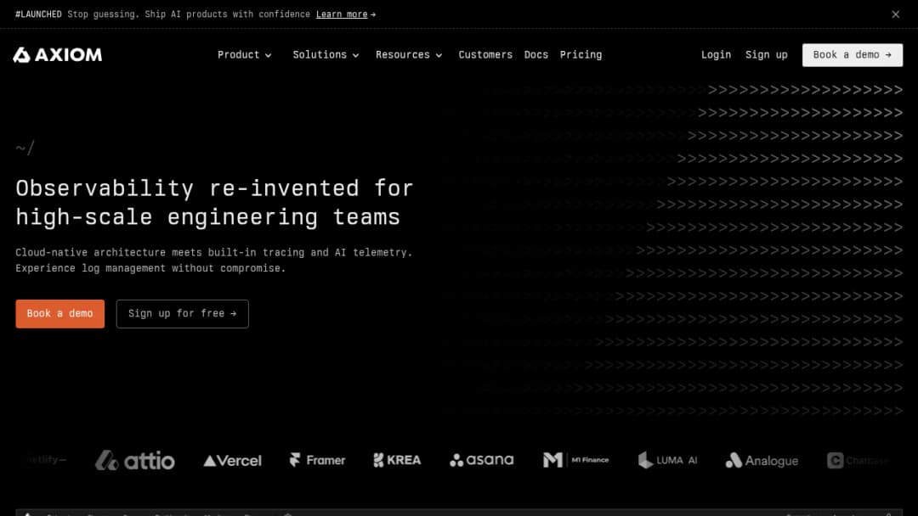Click the M1 Finance customer logo

click(575, 461)
